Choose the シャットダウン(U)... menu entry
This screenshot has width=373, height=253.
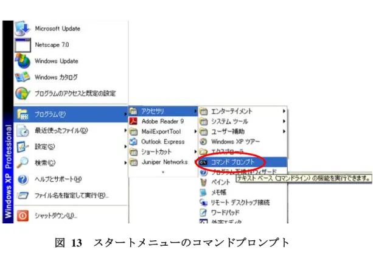71,216
